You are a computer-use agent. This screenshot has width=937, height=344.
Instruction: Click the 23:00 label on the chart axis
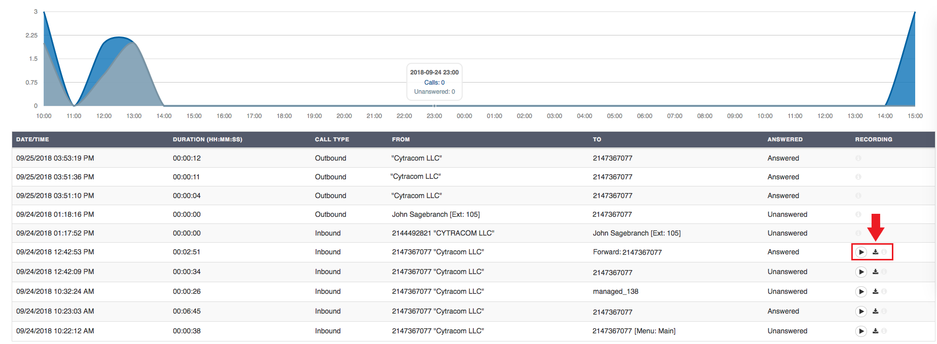434,116
